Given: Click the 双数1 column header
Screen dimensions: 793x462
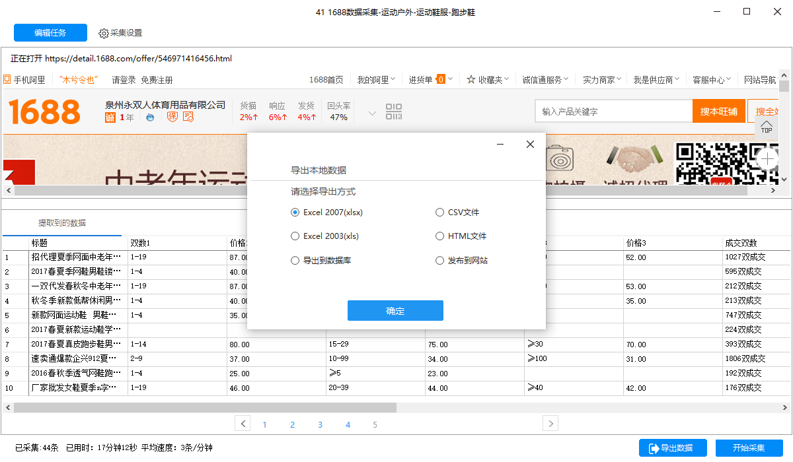Looking at the screenshot, I should click(x=177, y=243).
